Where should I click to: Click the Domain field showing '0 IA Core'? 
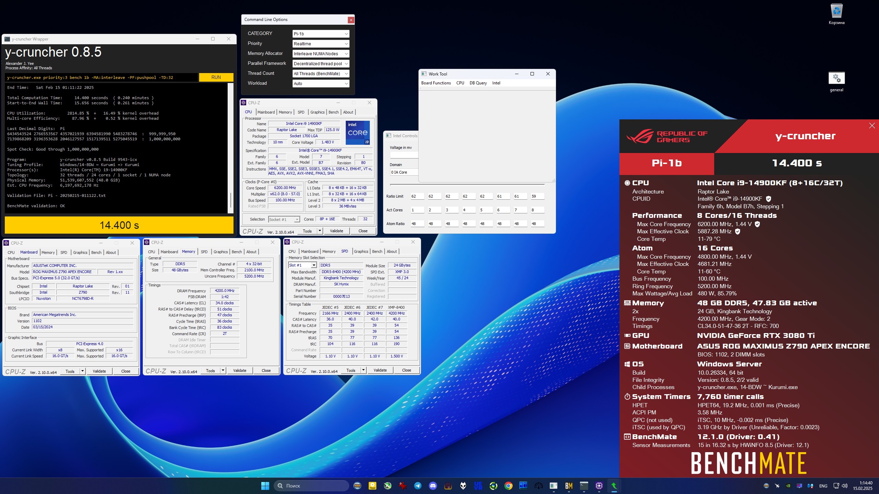click(404, 172)
